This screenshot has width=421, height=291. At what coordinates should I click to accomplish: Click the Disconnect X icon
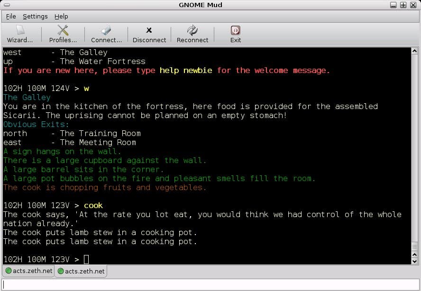click(149, 30)
